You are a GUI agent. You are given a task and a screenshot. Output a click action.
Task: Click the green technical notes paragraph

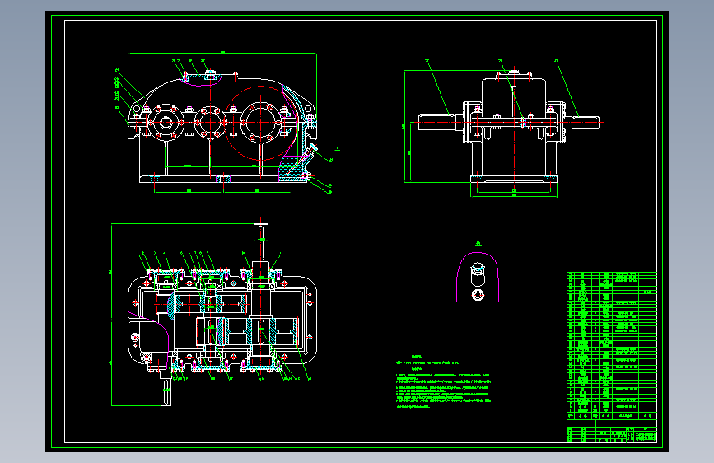click(444, 382)
